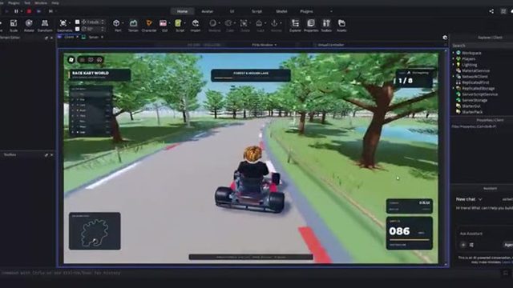Click the Roblox logo in game viewport
513x288 pixels.
pyautogui.click(x=71, y=60)
